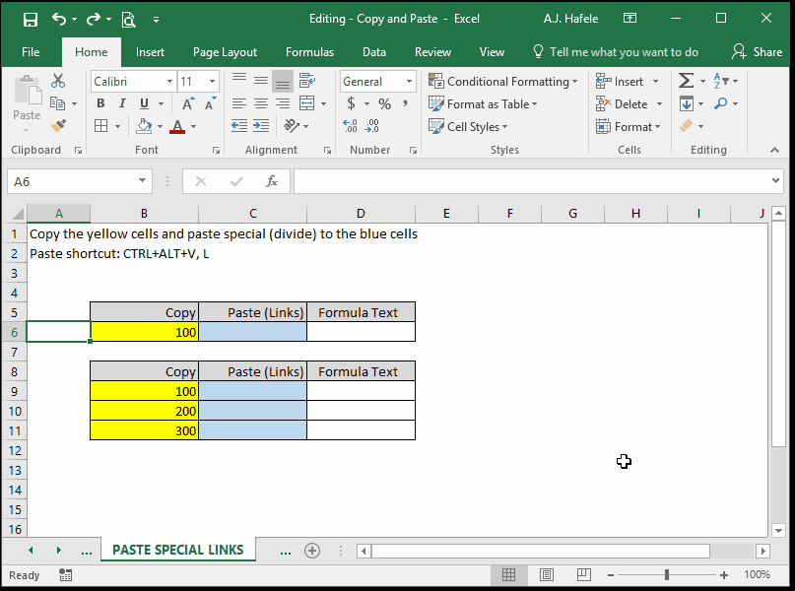The width and height of the screenshot is (795, 591).
Task: Click in the formula bar input
Action: pyautogui.click(x=532, y=181)
